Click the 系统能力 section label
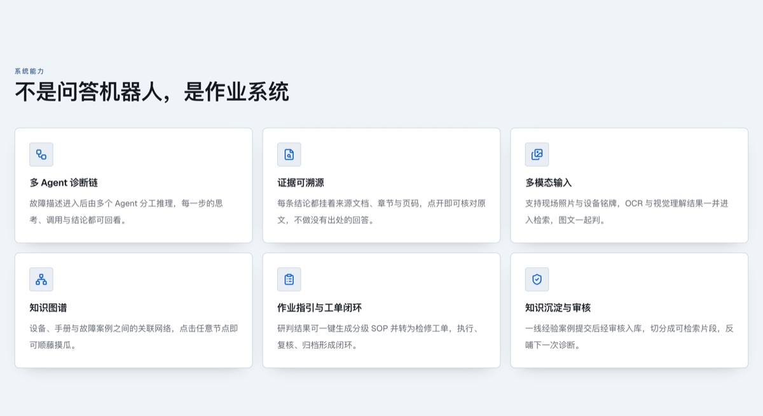Image resolution: width=763 pixels, height=416 pixels. coord(29,71)
